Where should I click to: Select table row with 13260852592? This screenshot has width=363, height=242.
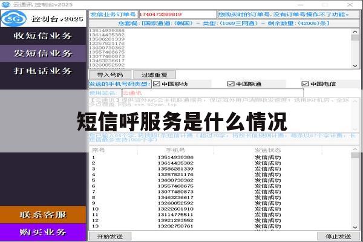point(220,203)
